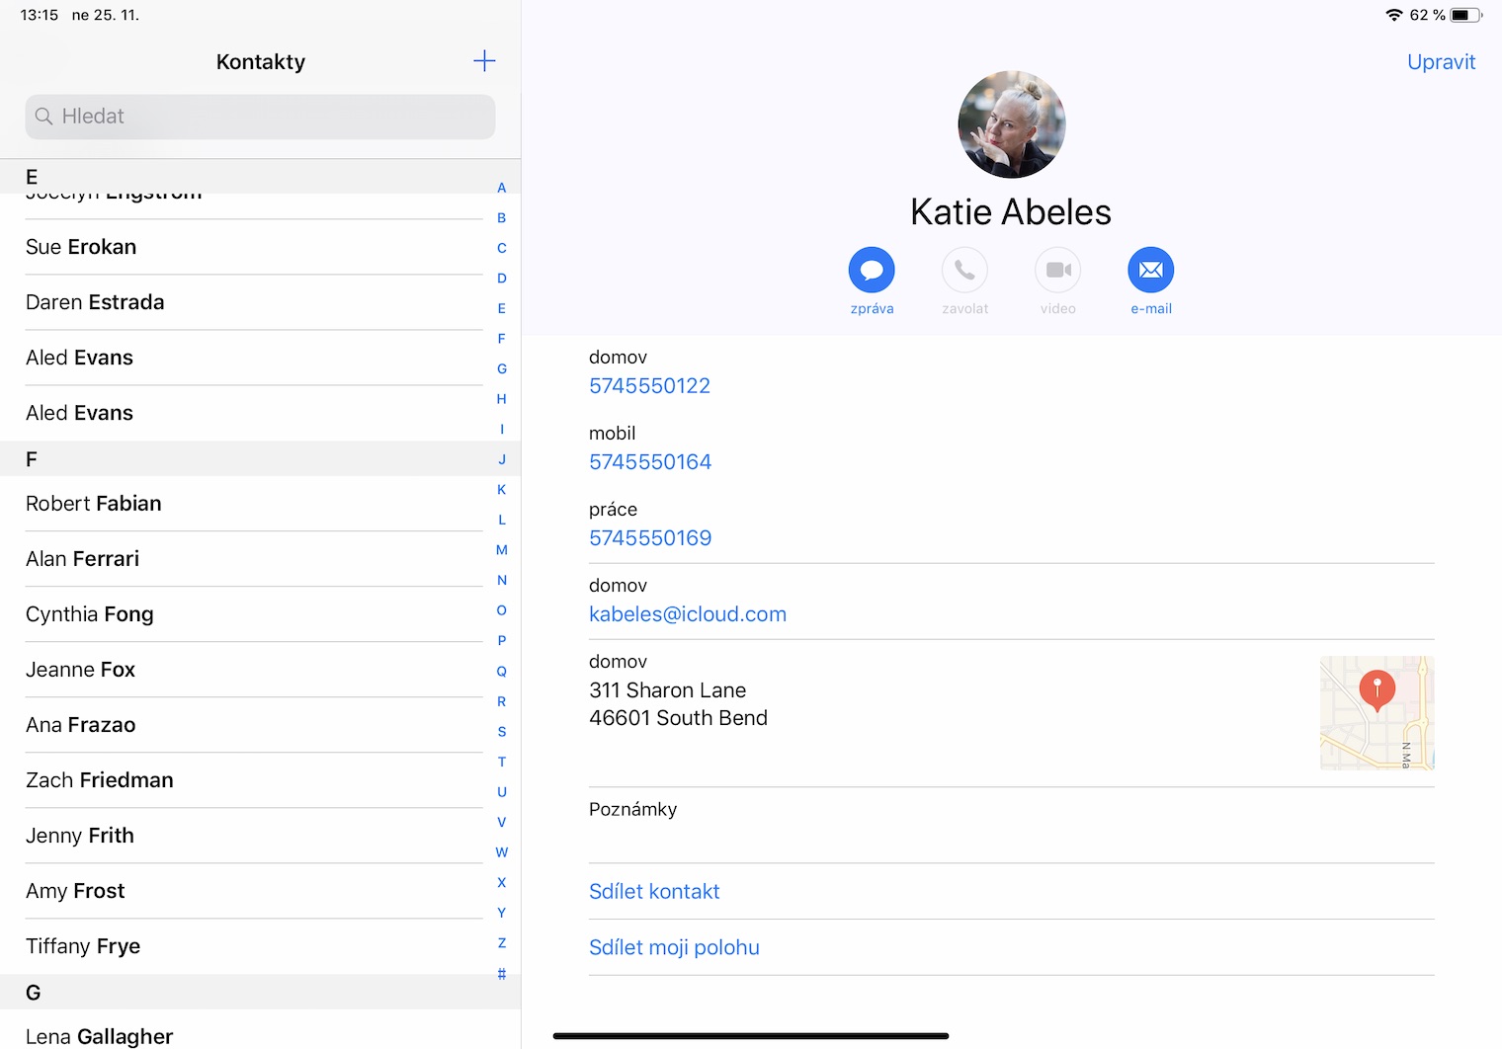Send a message via the zpráva icon
1502x1049 pixels.
pyautogui.click(x=871, y=269)
